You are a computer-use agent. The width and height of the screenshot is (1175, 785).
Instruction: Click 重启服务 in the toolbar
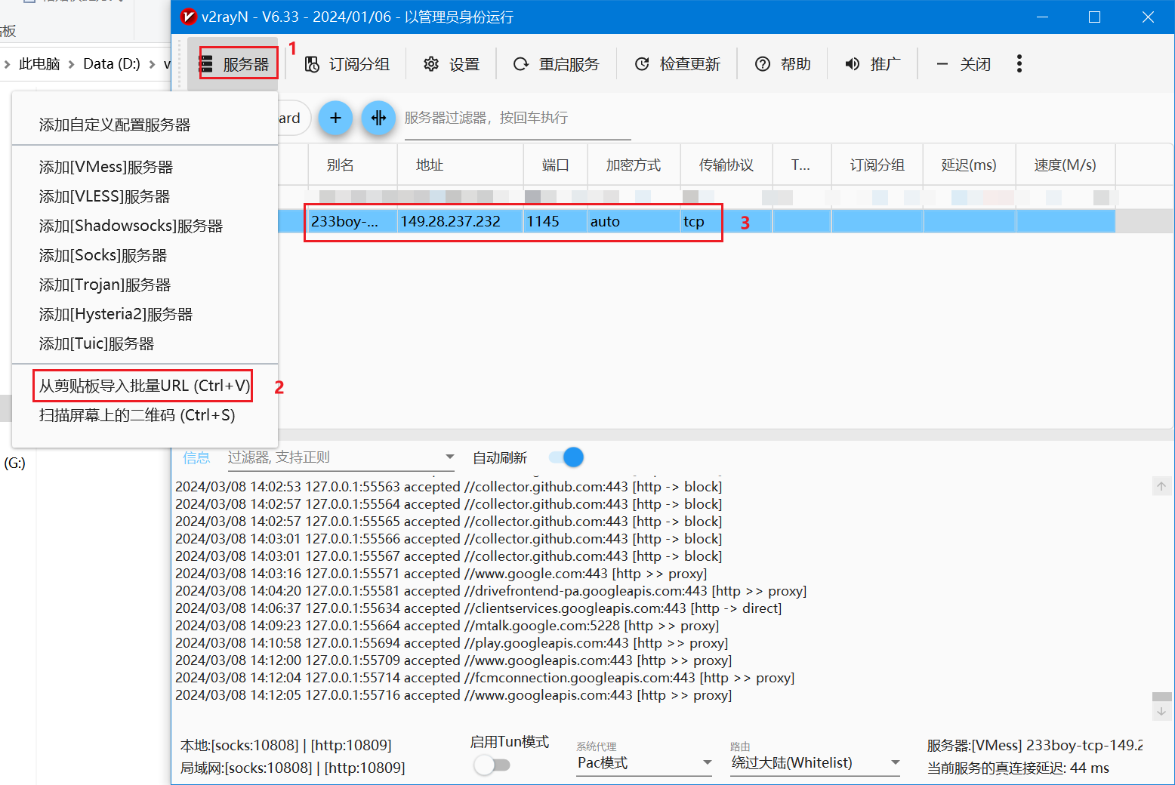(x=556, y=64)
